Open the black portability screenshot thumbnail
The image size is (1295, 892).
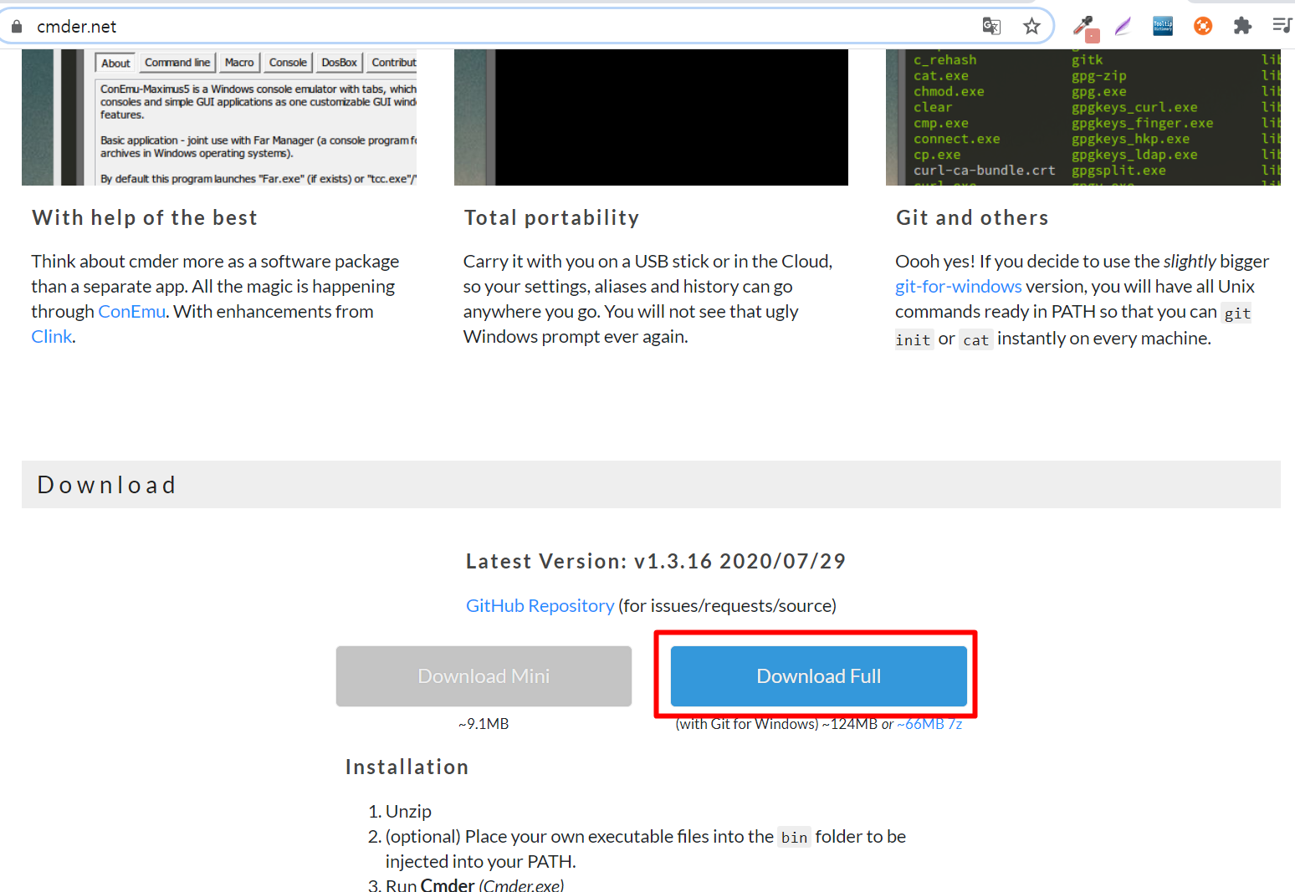[651, 117]
